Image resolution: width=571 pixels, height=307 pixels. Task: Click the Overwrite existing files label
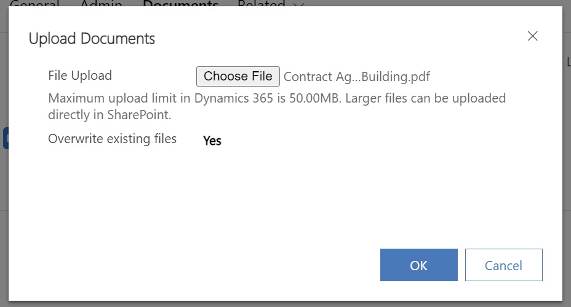[x=112, y=139]
